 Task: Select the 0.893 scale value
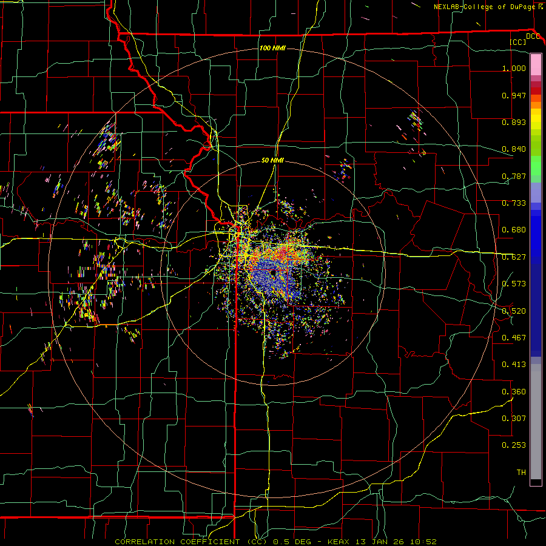(x=514, y=122)
